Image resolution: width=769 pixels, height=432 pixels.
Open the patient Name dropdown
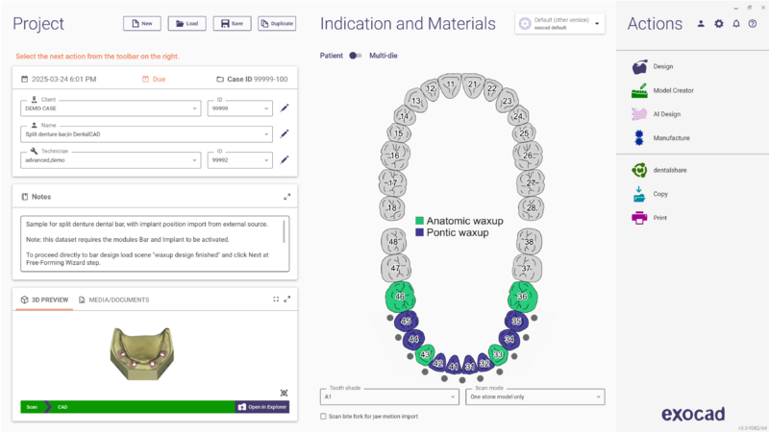click(x=146, y=134)
